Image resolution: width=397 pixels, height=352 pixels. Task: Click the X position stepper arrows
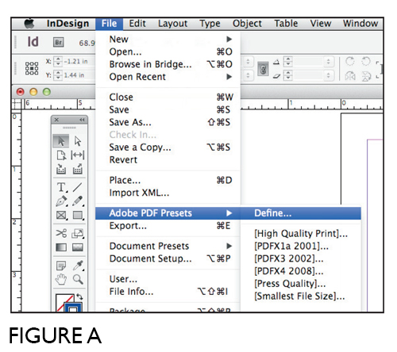(58, 61)
